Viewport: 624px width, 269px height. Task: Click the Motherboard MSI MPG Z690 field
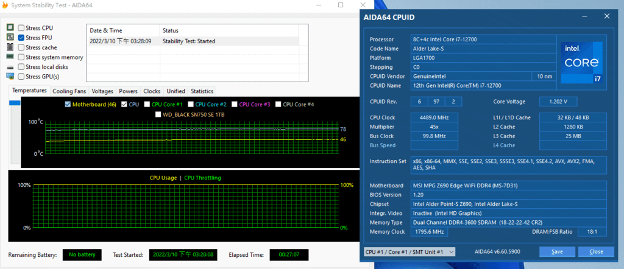tap(509, 186)
